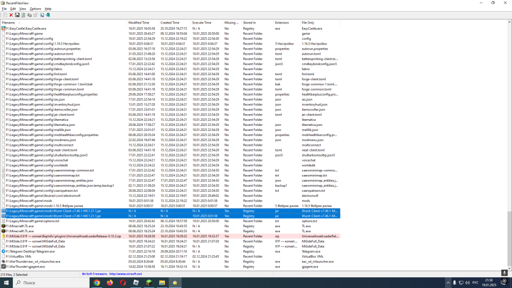Click the tray microphone icon
The height and width of the screenshot is (288, 512).
[454, 283]
